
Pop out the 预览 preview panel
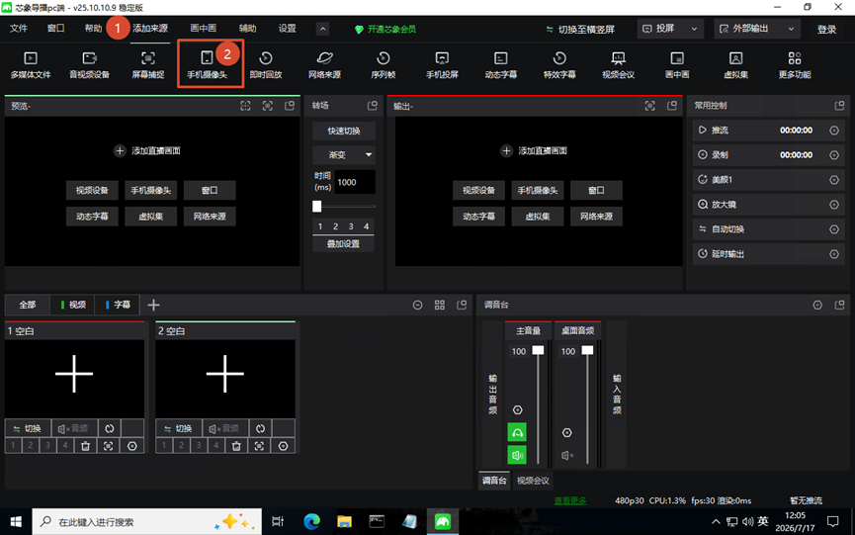click(x=290, y=106)
